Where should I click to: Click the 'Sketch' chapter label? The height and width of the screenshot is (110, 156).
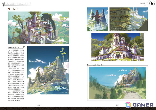tap(142, 3)
